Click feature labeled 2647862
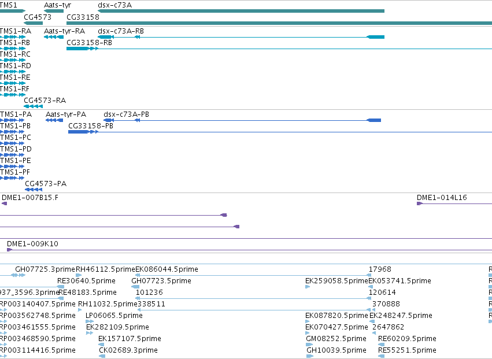Screen dimensions: 492x359 388,328
